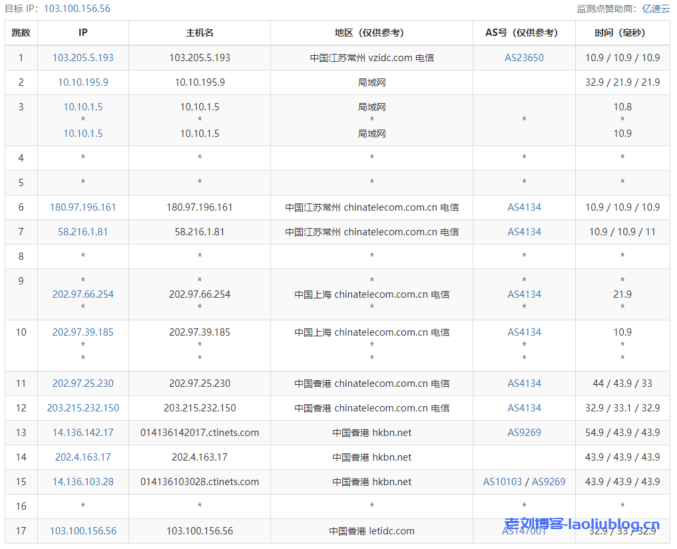Click IP link 202.97.39.185
Viewport: 677px width, 549px height.
pos(83,332)
